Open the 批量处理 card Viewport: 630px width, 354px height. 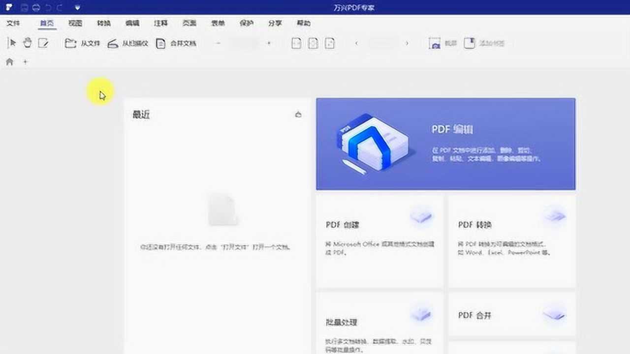click(379, 323)
